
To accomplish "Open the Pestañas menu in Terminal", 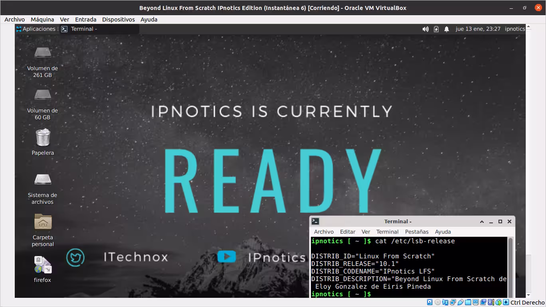I will [x=417, y=232].
